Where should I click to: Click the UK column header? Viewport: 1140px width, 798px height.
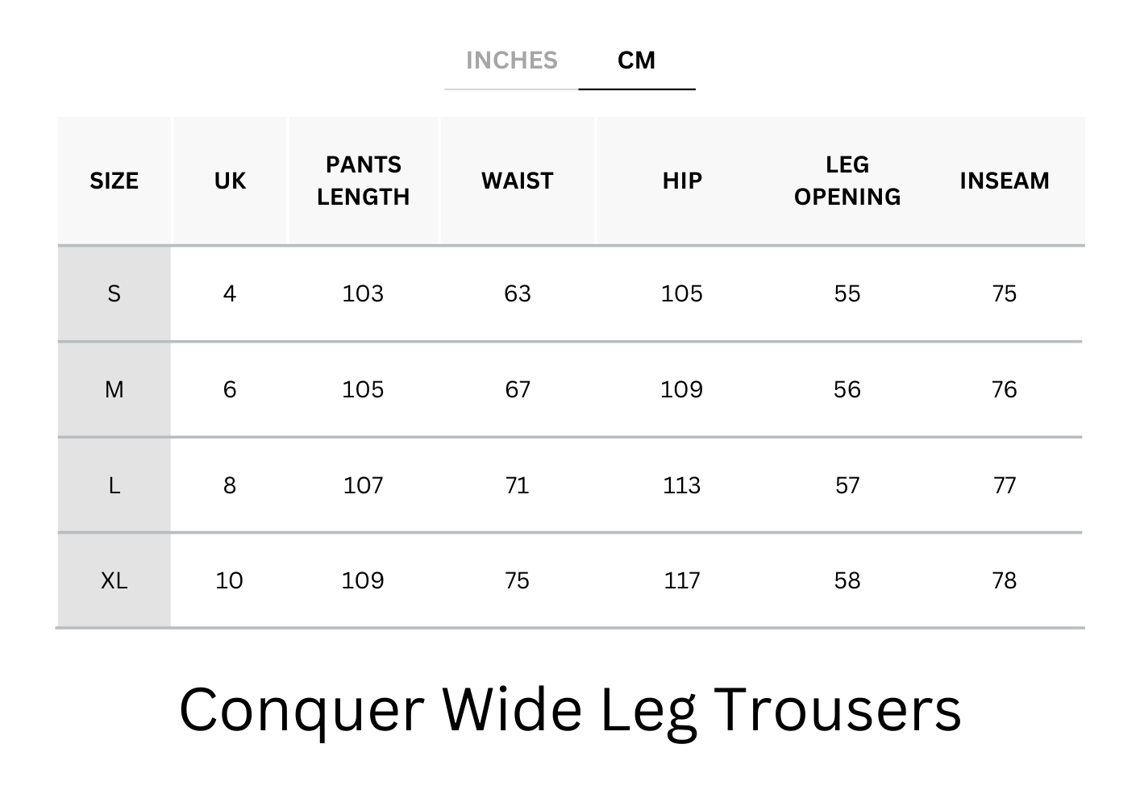pos(230,181)
